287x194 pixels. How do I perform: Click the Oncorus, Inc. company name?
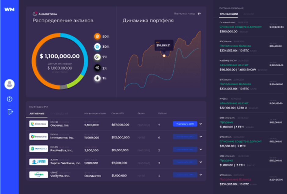60,125
